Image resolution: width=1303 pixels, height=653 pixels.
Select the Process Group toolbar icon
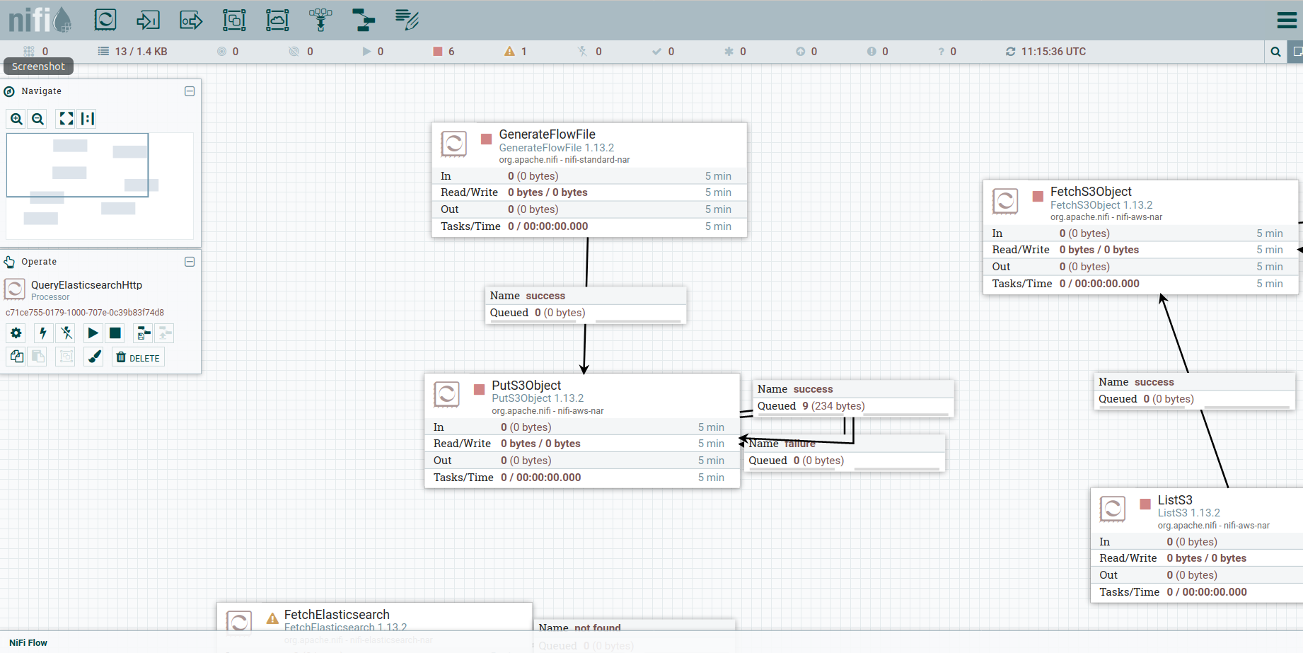(x=234, y=20)
